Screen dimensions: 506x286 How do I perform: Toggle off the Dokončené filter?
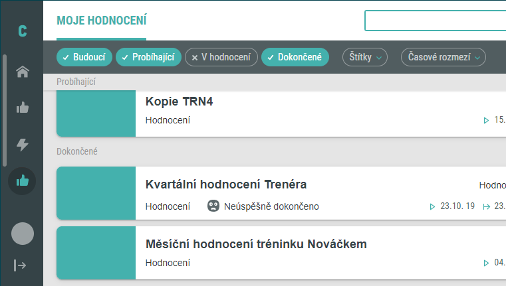295,57
